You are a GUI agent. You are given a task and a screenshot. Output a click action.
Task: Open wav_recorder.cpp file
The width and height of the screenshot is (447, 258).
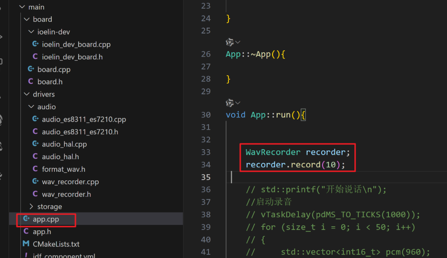coord(70,182)
